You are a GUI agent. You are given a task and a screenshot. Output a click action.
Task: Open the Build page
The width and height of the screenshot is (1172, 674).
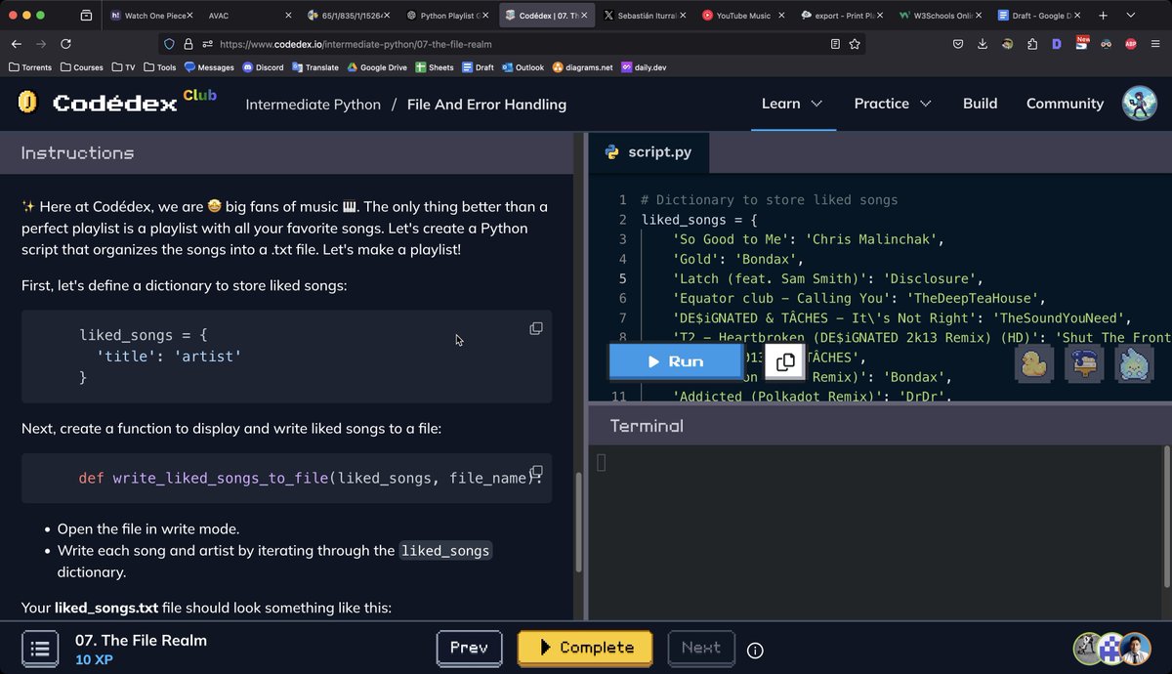(x=980, y=104)
